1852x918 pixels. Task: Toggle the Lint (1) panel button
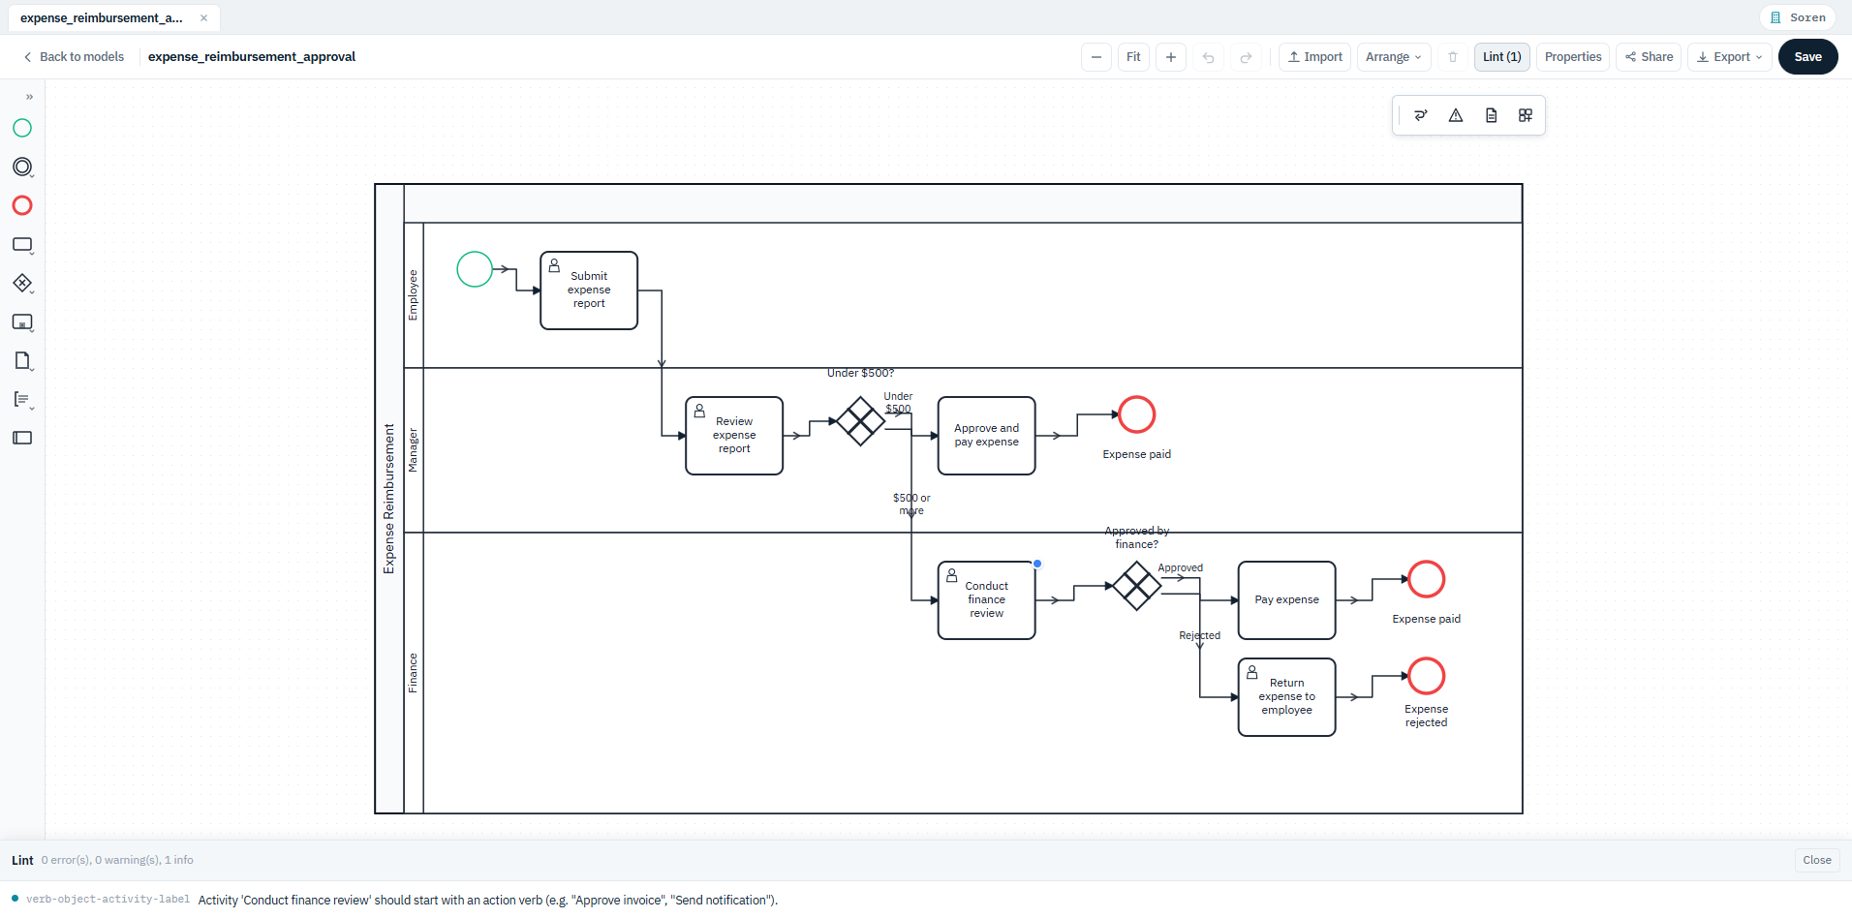point(1502,57)
